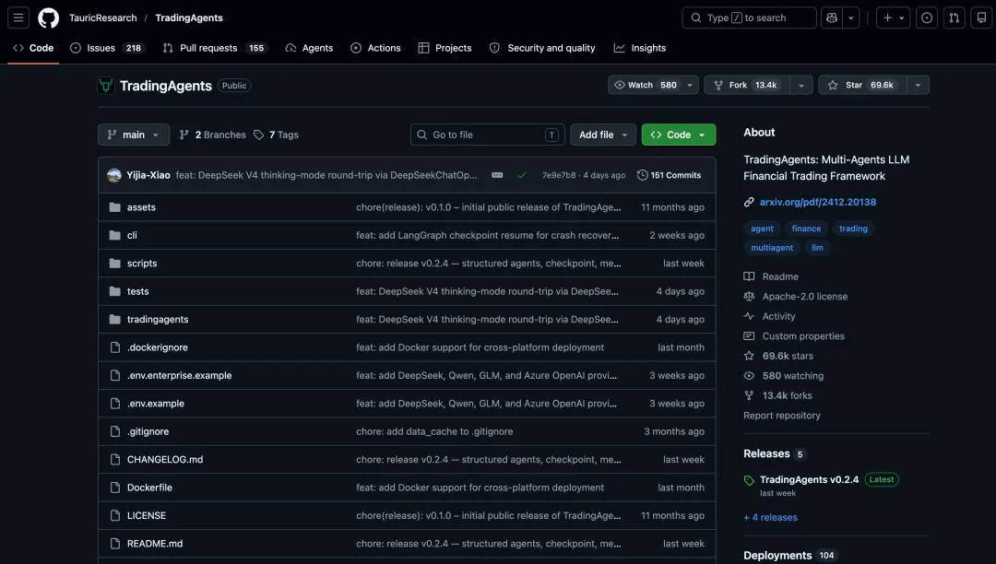Open Copilot chat icon in header
Viewport: 996px width, 564px height.
pyautogui.click(x=832, y=18)
